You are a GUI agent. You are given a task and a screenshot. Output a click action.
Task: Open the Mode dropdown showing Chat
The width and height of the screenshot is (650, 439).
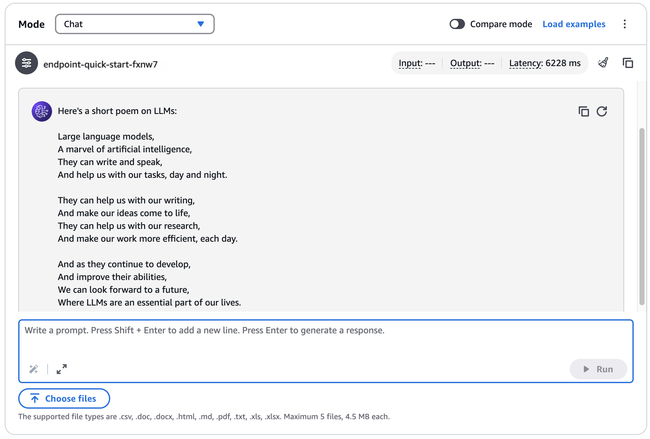click(x=134, y=24)
